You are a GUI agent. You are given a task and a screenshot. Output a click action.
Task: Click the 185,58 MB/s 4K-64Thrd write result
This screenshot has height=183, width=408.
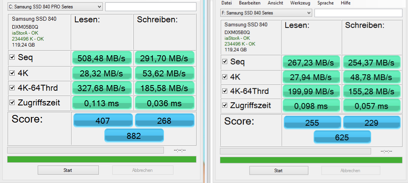pos(164,88)
